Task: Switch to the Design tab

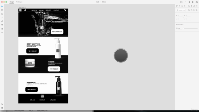Action: (12, 2)
